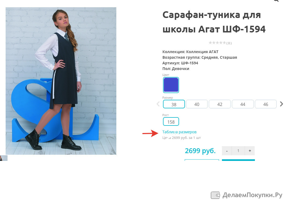
Task: Select size 40
Action: (197, 104)
